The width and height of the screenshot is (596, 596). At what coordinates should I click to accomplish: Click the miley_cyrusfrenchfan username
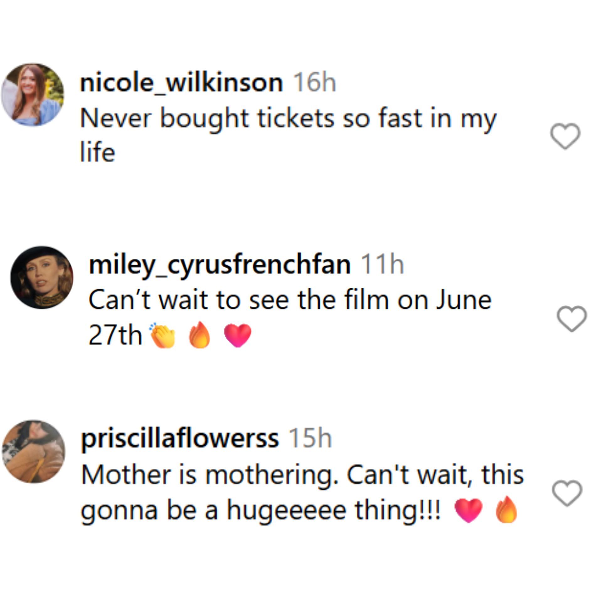coord(220,265)
